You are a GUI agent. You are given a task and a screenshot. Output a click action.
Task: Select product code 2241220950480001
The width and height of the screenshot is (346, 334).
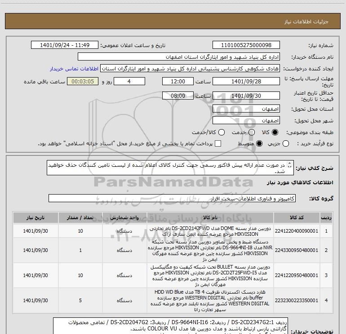pos(297,275)
